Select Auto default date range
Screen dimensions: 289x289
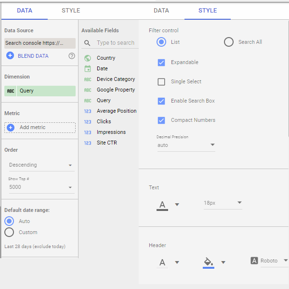point(9,221)
